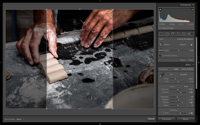
Task: Select the Spot Removal tool
Action: (x=167, y=34)
